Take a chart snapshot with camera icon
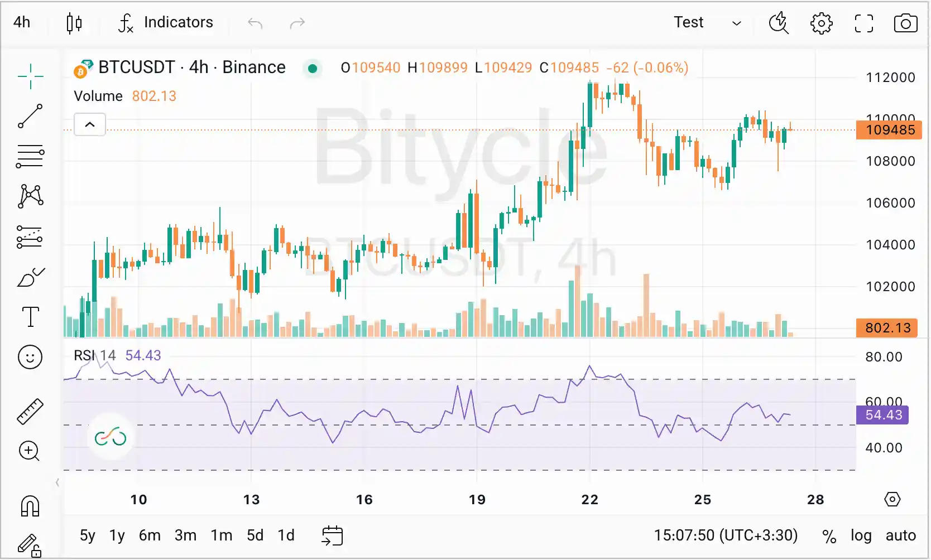The width and height of the screenshot is (931, 560). (x=905, y=23)
